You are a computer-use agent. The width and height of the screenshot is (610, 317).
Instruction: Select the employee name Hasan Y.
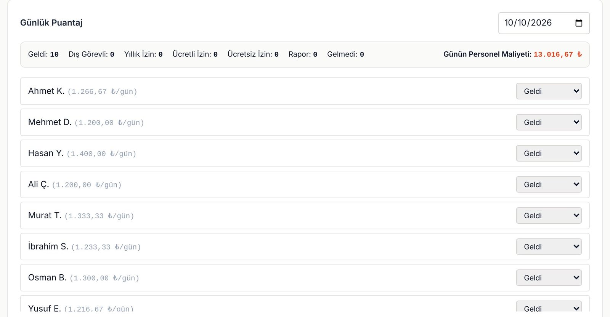[x=46, y=153]
